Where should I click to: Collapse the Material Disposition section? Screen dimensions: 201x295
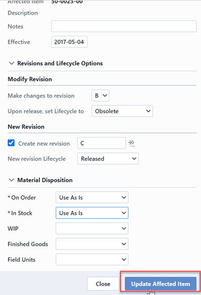pyautogui.click(x=12, y=180)
